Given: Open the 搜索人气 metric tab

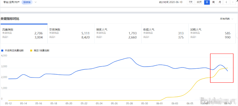Looking at the screenshot, I should click(118, 34).
